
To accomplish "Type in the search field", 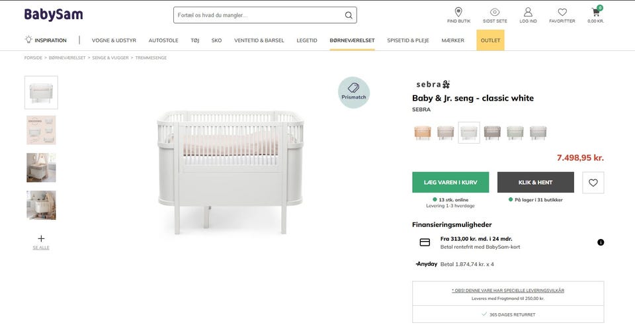I will pos(258,15).
